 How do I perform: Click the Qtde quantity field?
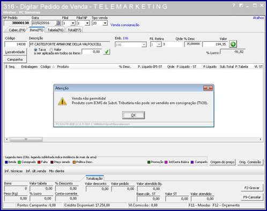click(x=173, y=44)
